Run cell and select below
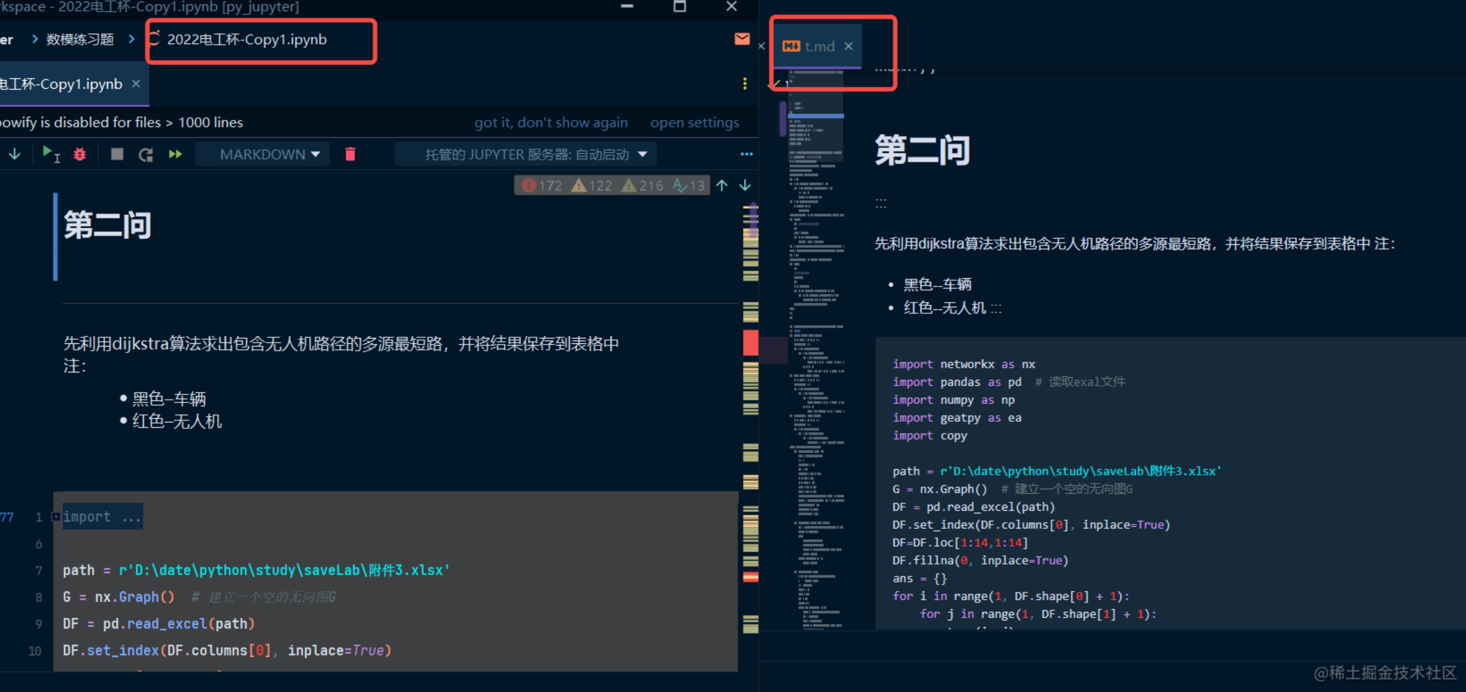The width and height of the screenshot is (1466, 692). click(50, 154)
